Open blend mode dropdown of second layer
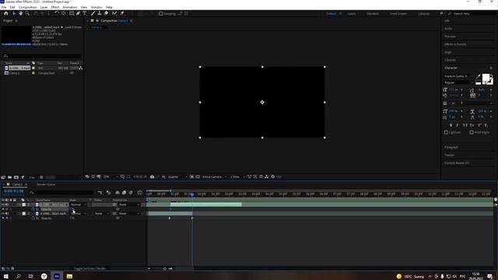498x280 pixels. click(x=79, y=214)
